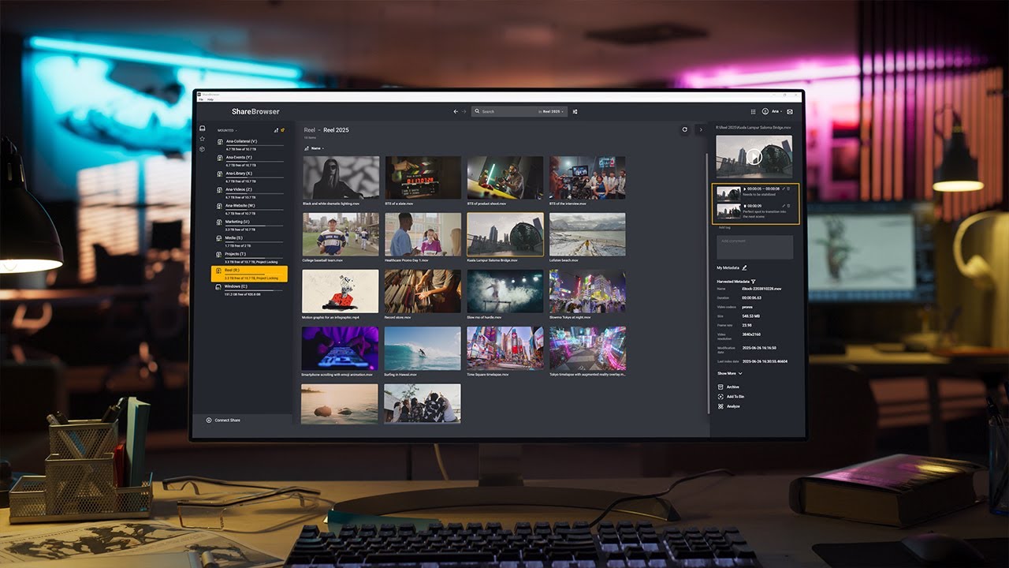1009x568 pixels.
Task: Click the sort shares icon beside Mounted
Action: click(x=276, y=130)
